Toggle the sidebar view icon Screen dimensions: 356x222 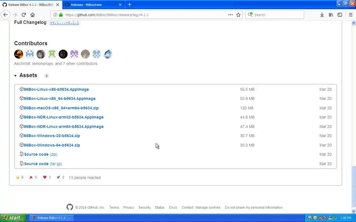340,15
